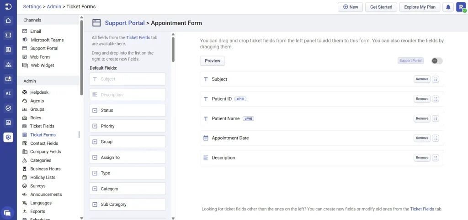This screenshot has width=468, height=220.
Task: Open the Home icon in left rail
Action: pos(8,21)
